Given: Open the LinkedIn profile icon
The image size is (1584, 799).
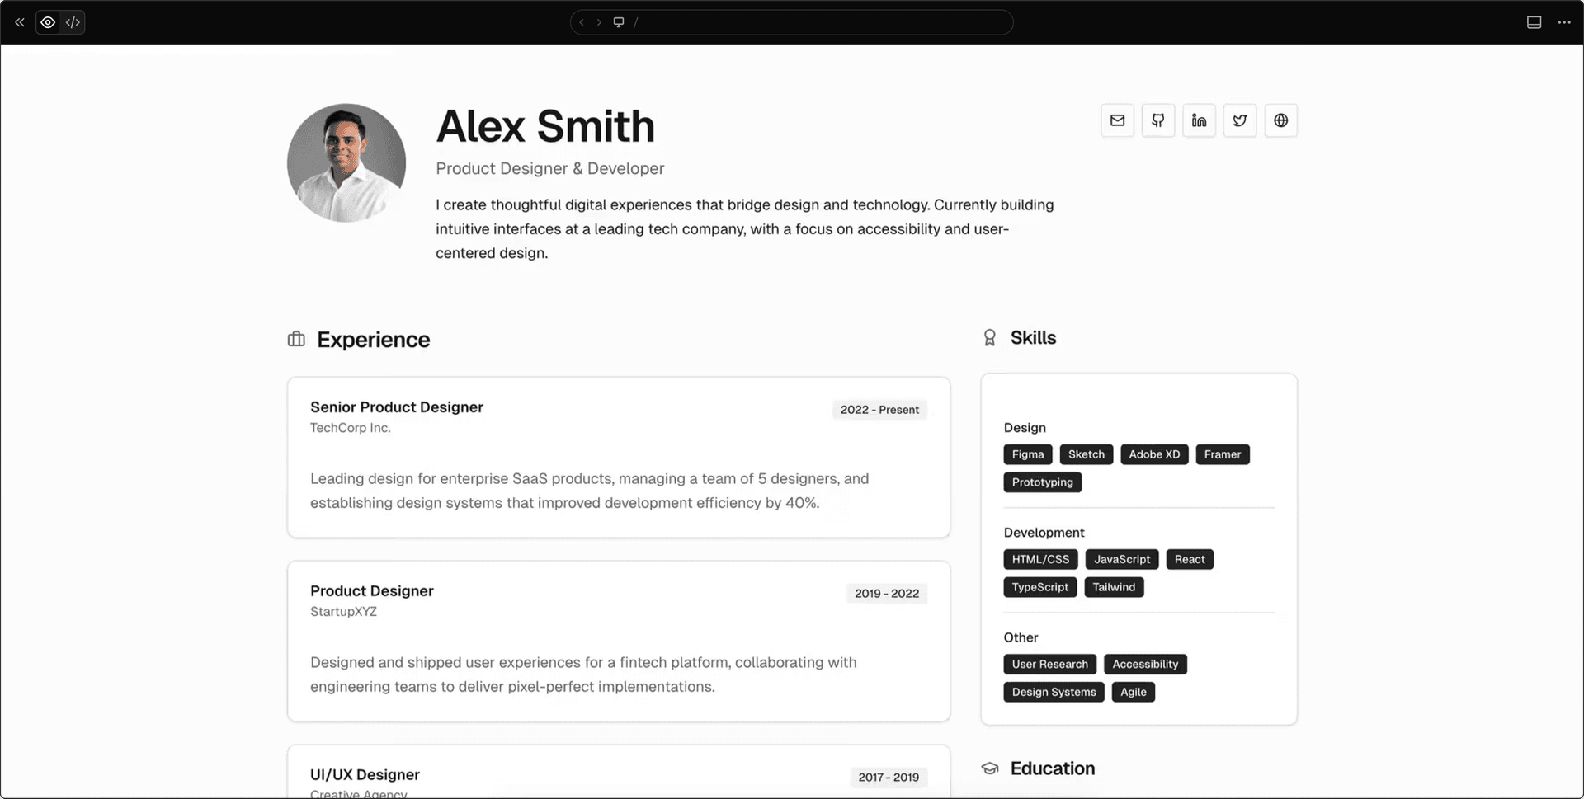Looking at the screenshot, I should [1199, 120].
